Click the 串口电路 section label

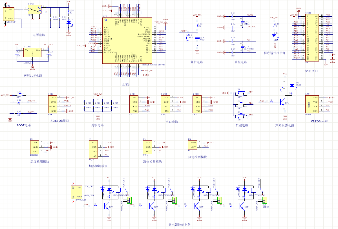click(172, 122)
